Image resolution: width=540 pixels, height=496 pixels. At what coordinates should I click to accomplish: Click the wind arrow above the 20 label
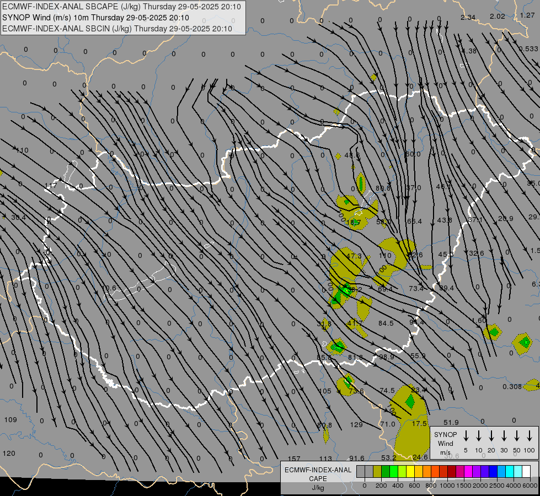point(491,436)
